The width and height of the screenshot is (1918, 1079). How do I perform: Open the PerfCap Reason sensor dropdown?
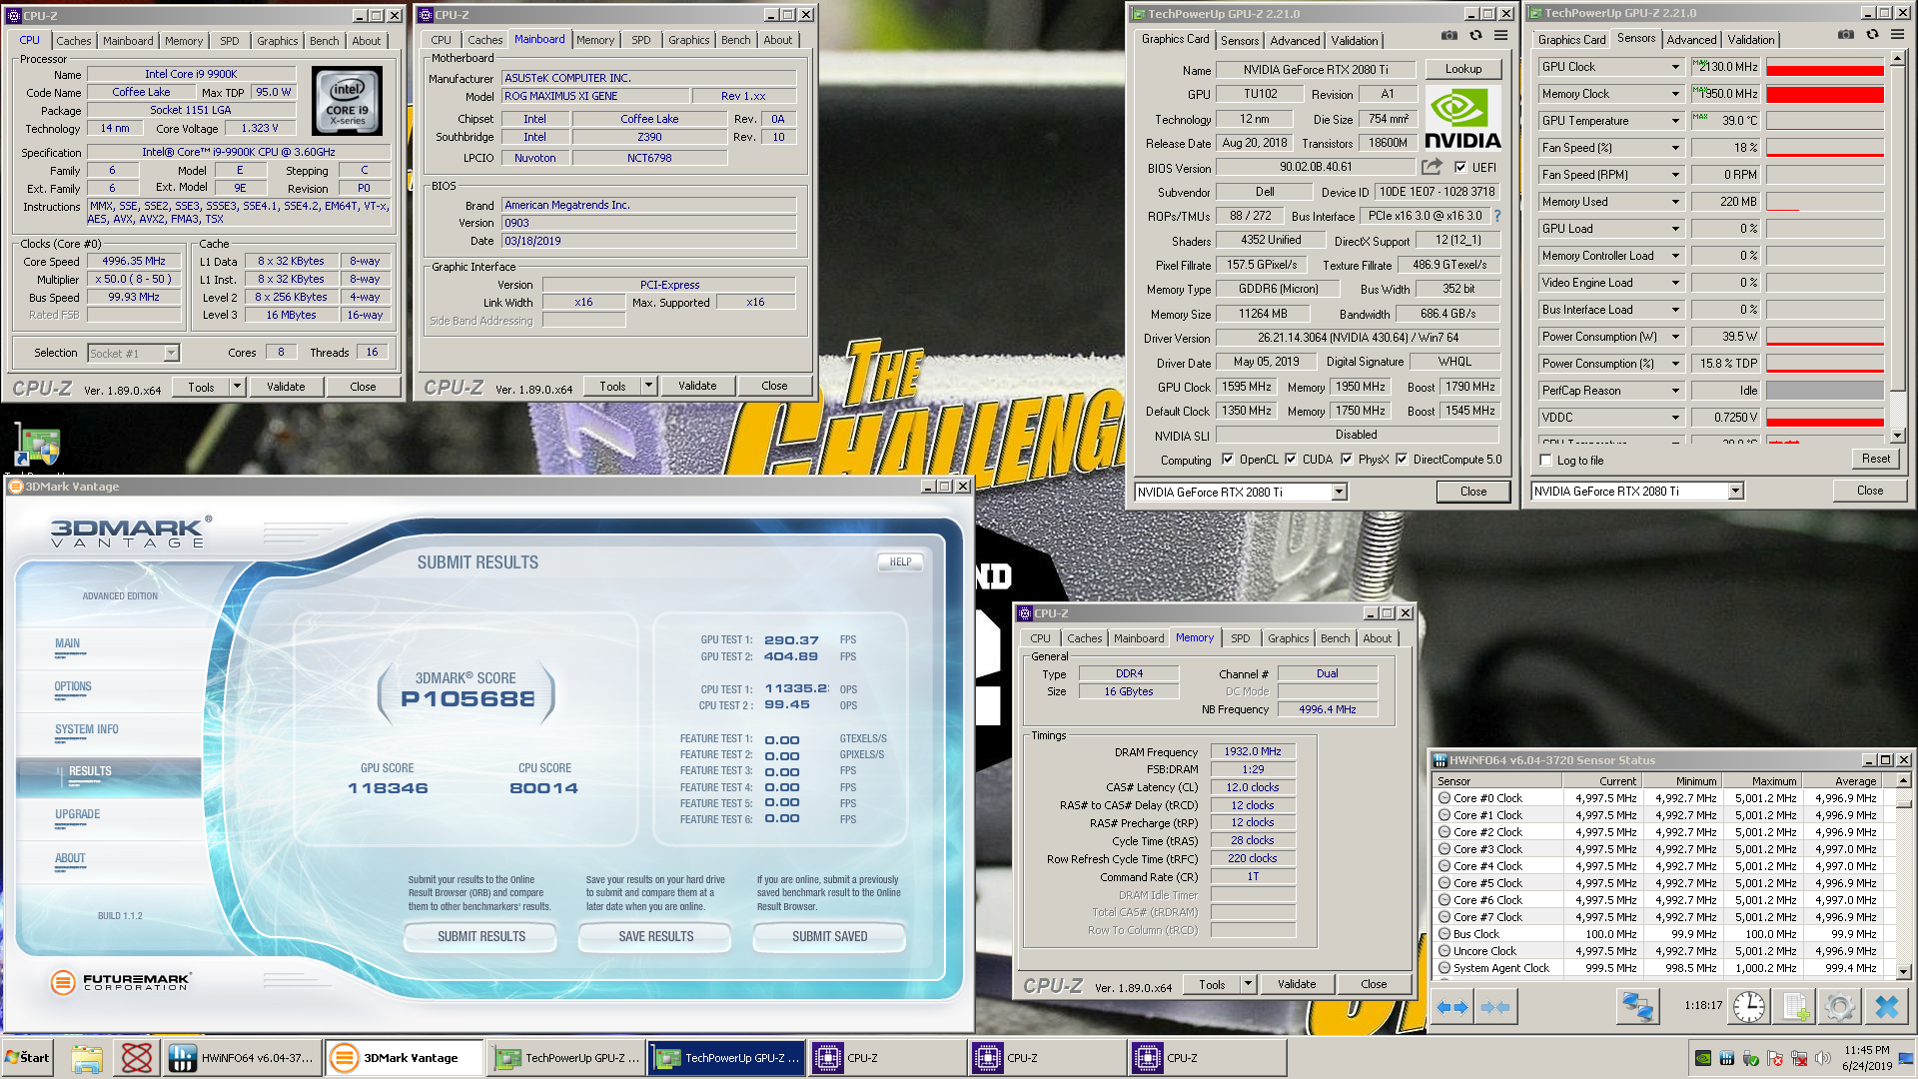click(1675, 391)
